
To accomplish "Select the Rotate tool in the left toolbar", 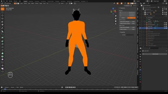I will click(2, 19).
